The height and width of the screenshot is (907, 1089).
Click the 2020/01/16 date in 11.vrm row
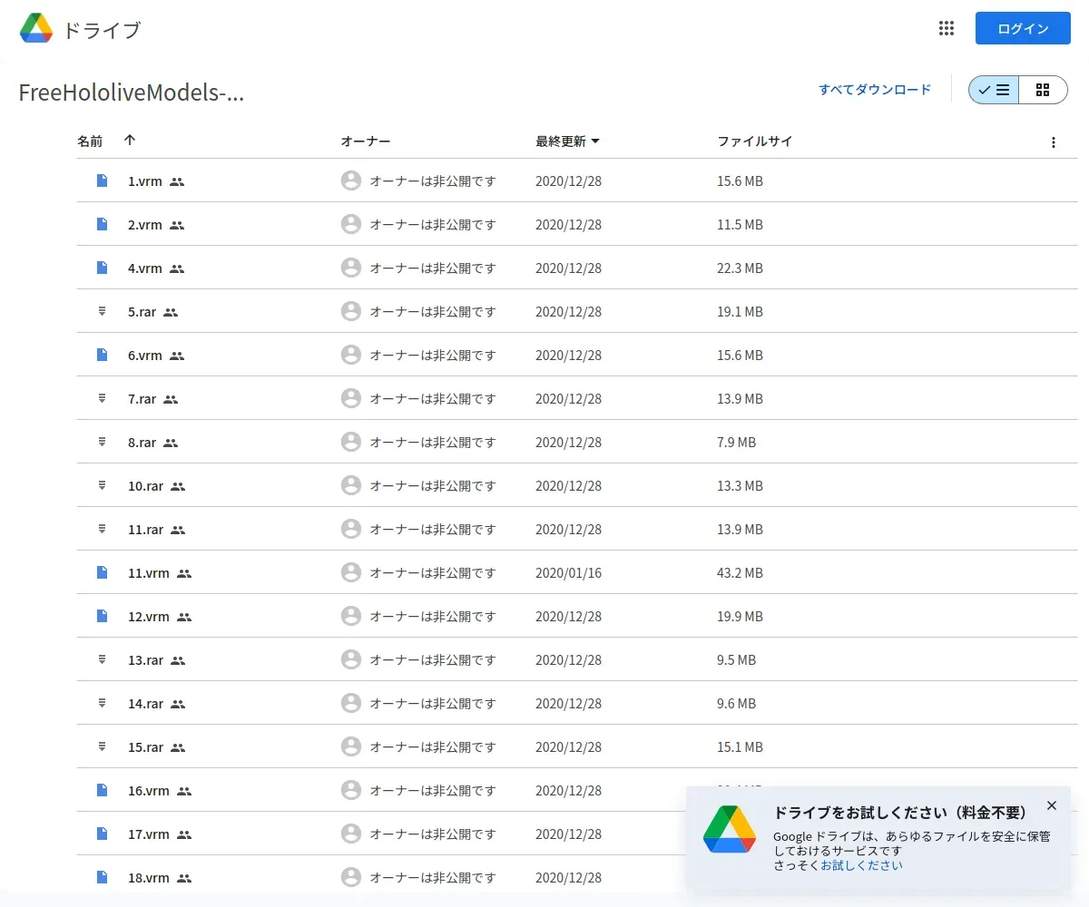(569, 573)
